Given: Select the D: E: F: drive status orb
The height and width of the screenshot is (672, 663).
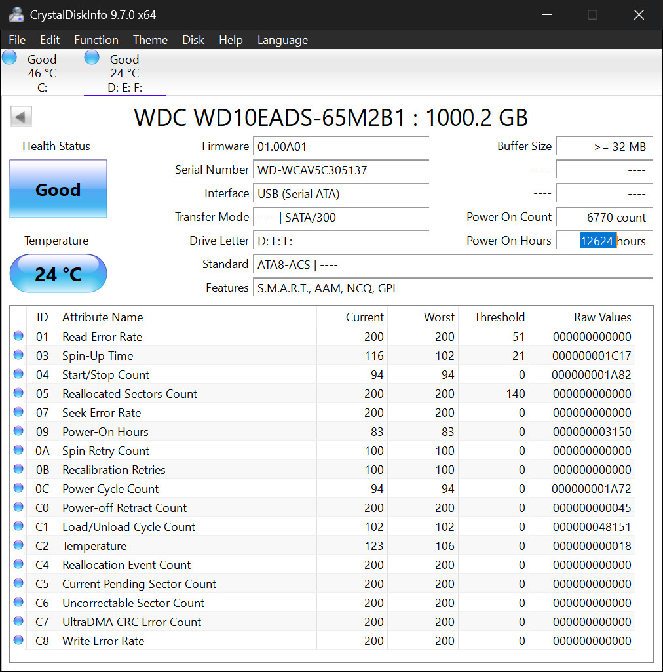Looking at the screenshot, I should coord(92,58).
